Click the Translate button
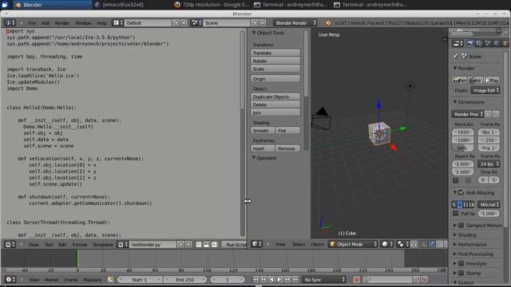This screenshot has width=511, height=287. [275, 53]
